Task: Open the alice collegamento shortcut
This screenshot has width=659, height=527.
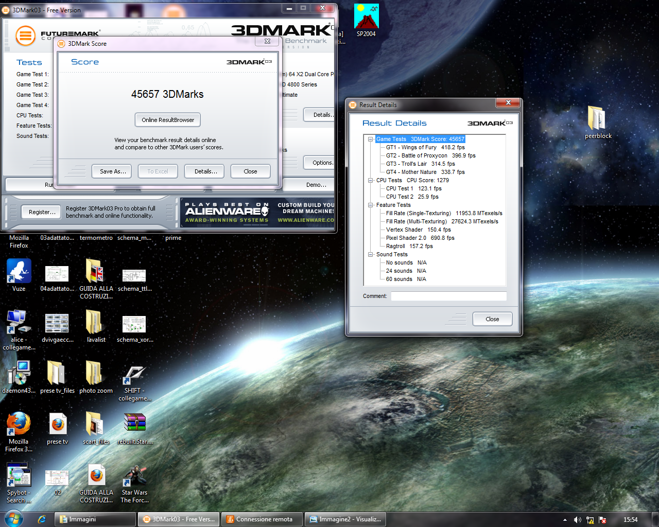Action: pyautogui.click(x=19, y=330)
